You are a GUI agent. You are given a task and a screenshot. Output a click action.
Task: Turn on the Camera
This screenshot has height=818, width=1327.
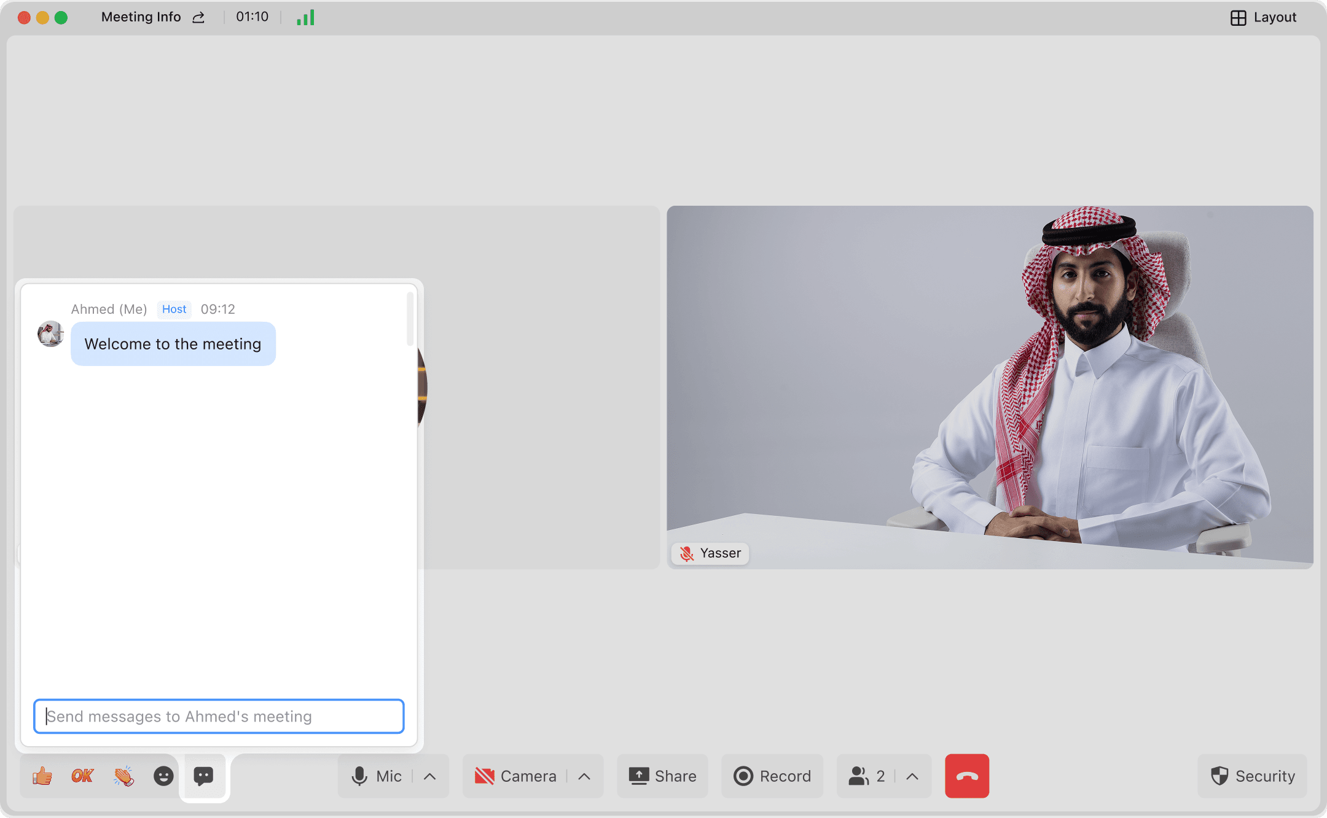516,776
